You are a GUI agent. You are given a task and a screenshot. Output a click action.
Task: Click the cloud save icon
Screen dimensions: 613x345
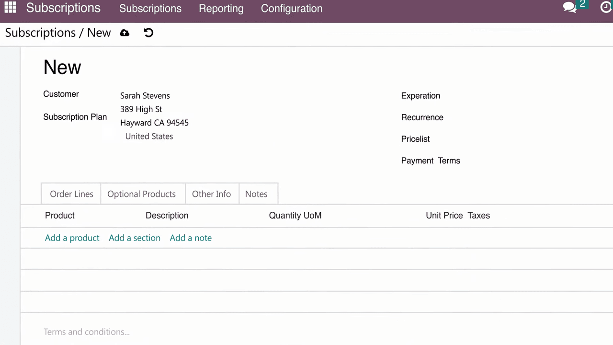[x=125, y=33]
